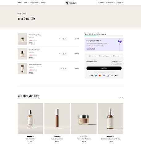Expand the Shop menu dropdown
Screen dimensions: 141x150
pos(26,2)
